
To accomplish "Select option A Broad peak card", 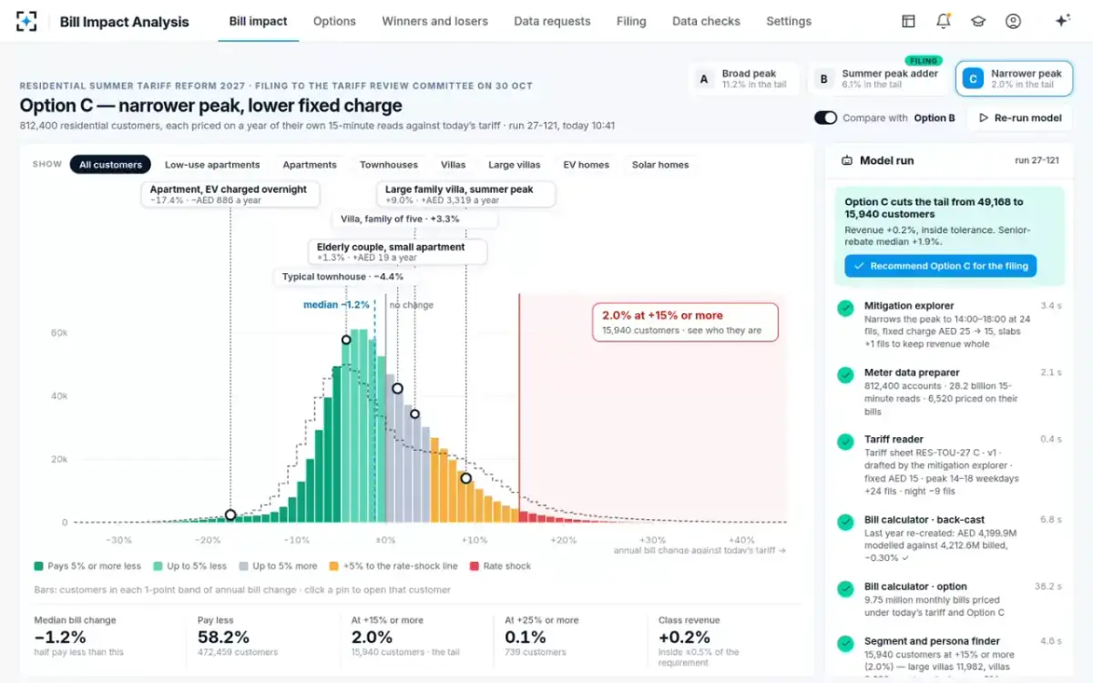I will tap(746, 79).
